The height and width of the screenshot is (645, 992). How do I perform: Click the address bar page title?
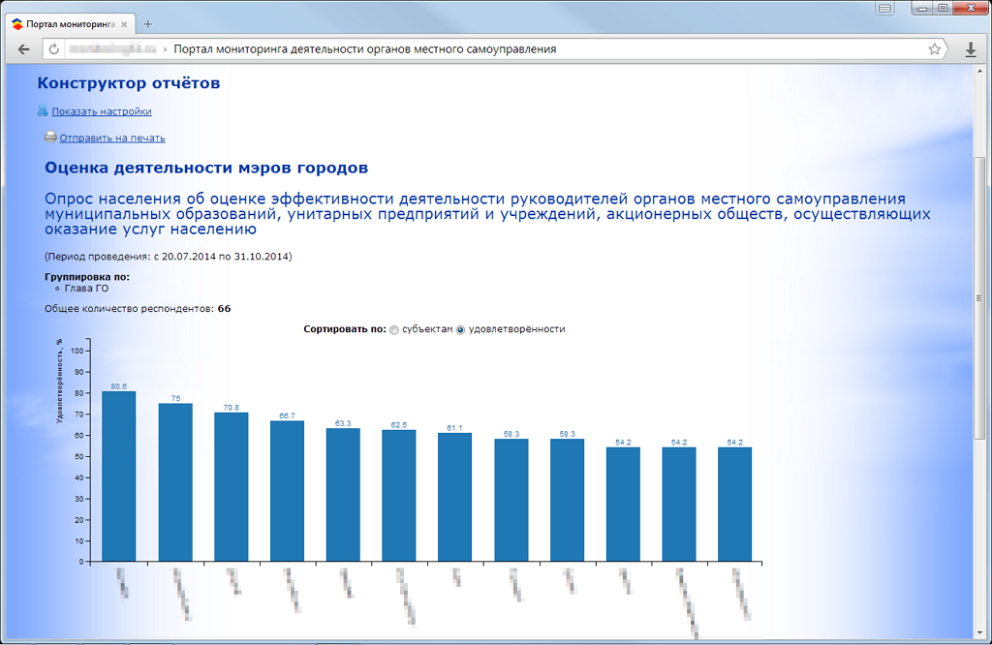(x=365, y=49)
